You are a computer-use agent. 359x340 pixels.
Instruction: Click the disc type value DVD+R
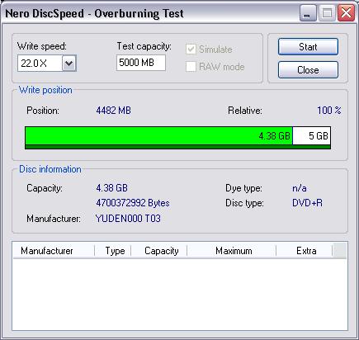coord(307,203)
